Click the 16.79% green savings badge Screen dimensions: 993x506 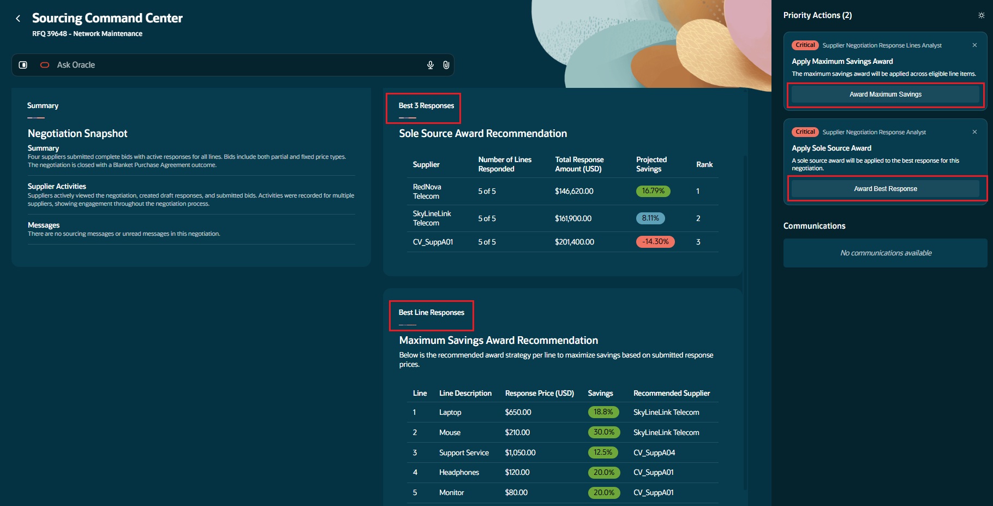point(653,191)
